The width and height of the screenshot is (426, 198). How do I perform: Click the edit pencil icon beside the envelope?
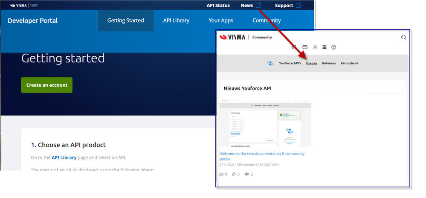click(x=293, y=47)
